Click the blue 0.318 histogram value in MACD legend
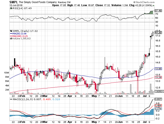Image resolution: width=164 pixels, height=124 pixels. pos(56,99)
